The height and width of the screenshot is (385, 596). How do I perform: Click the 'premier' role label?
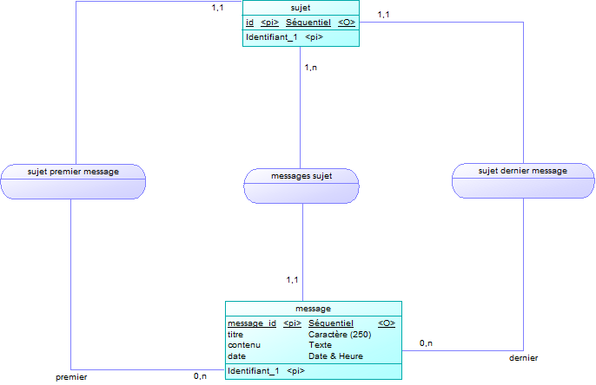pyautogui.click(x=71, y=377)
